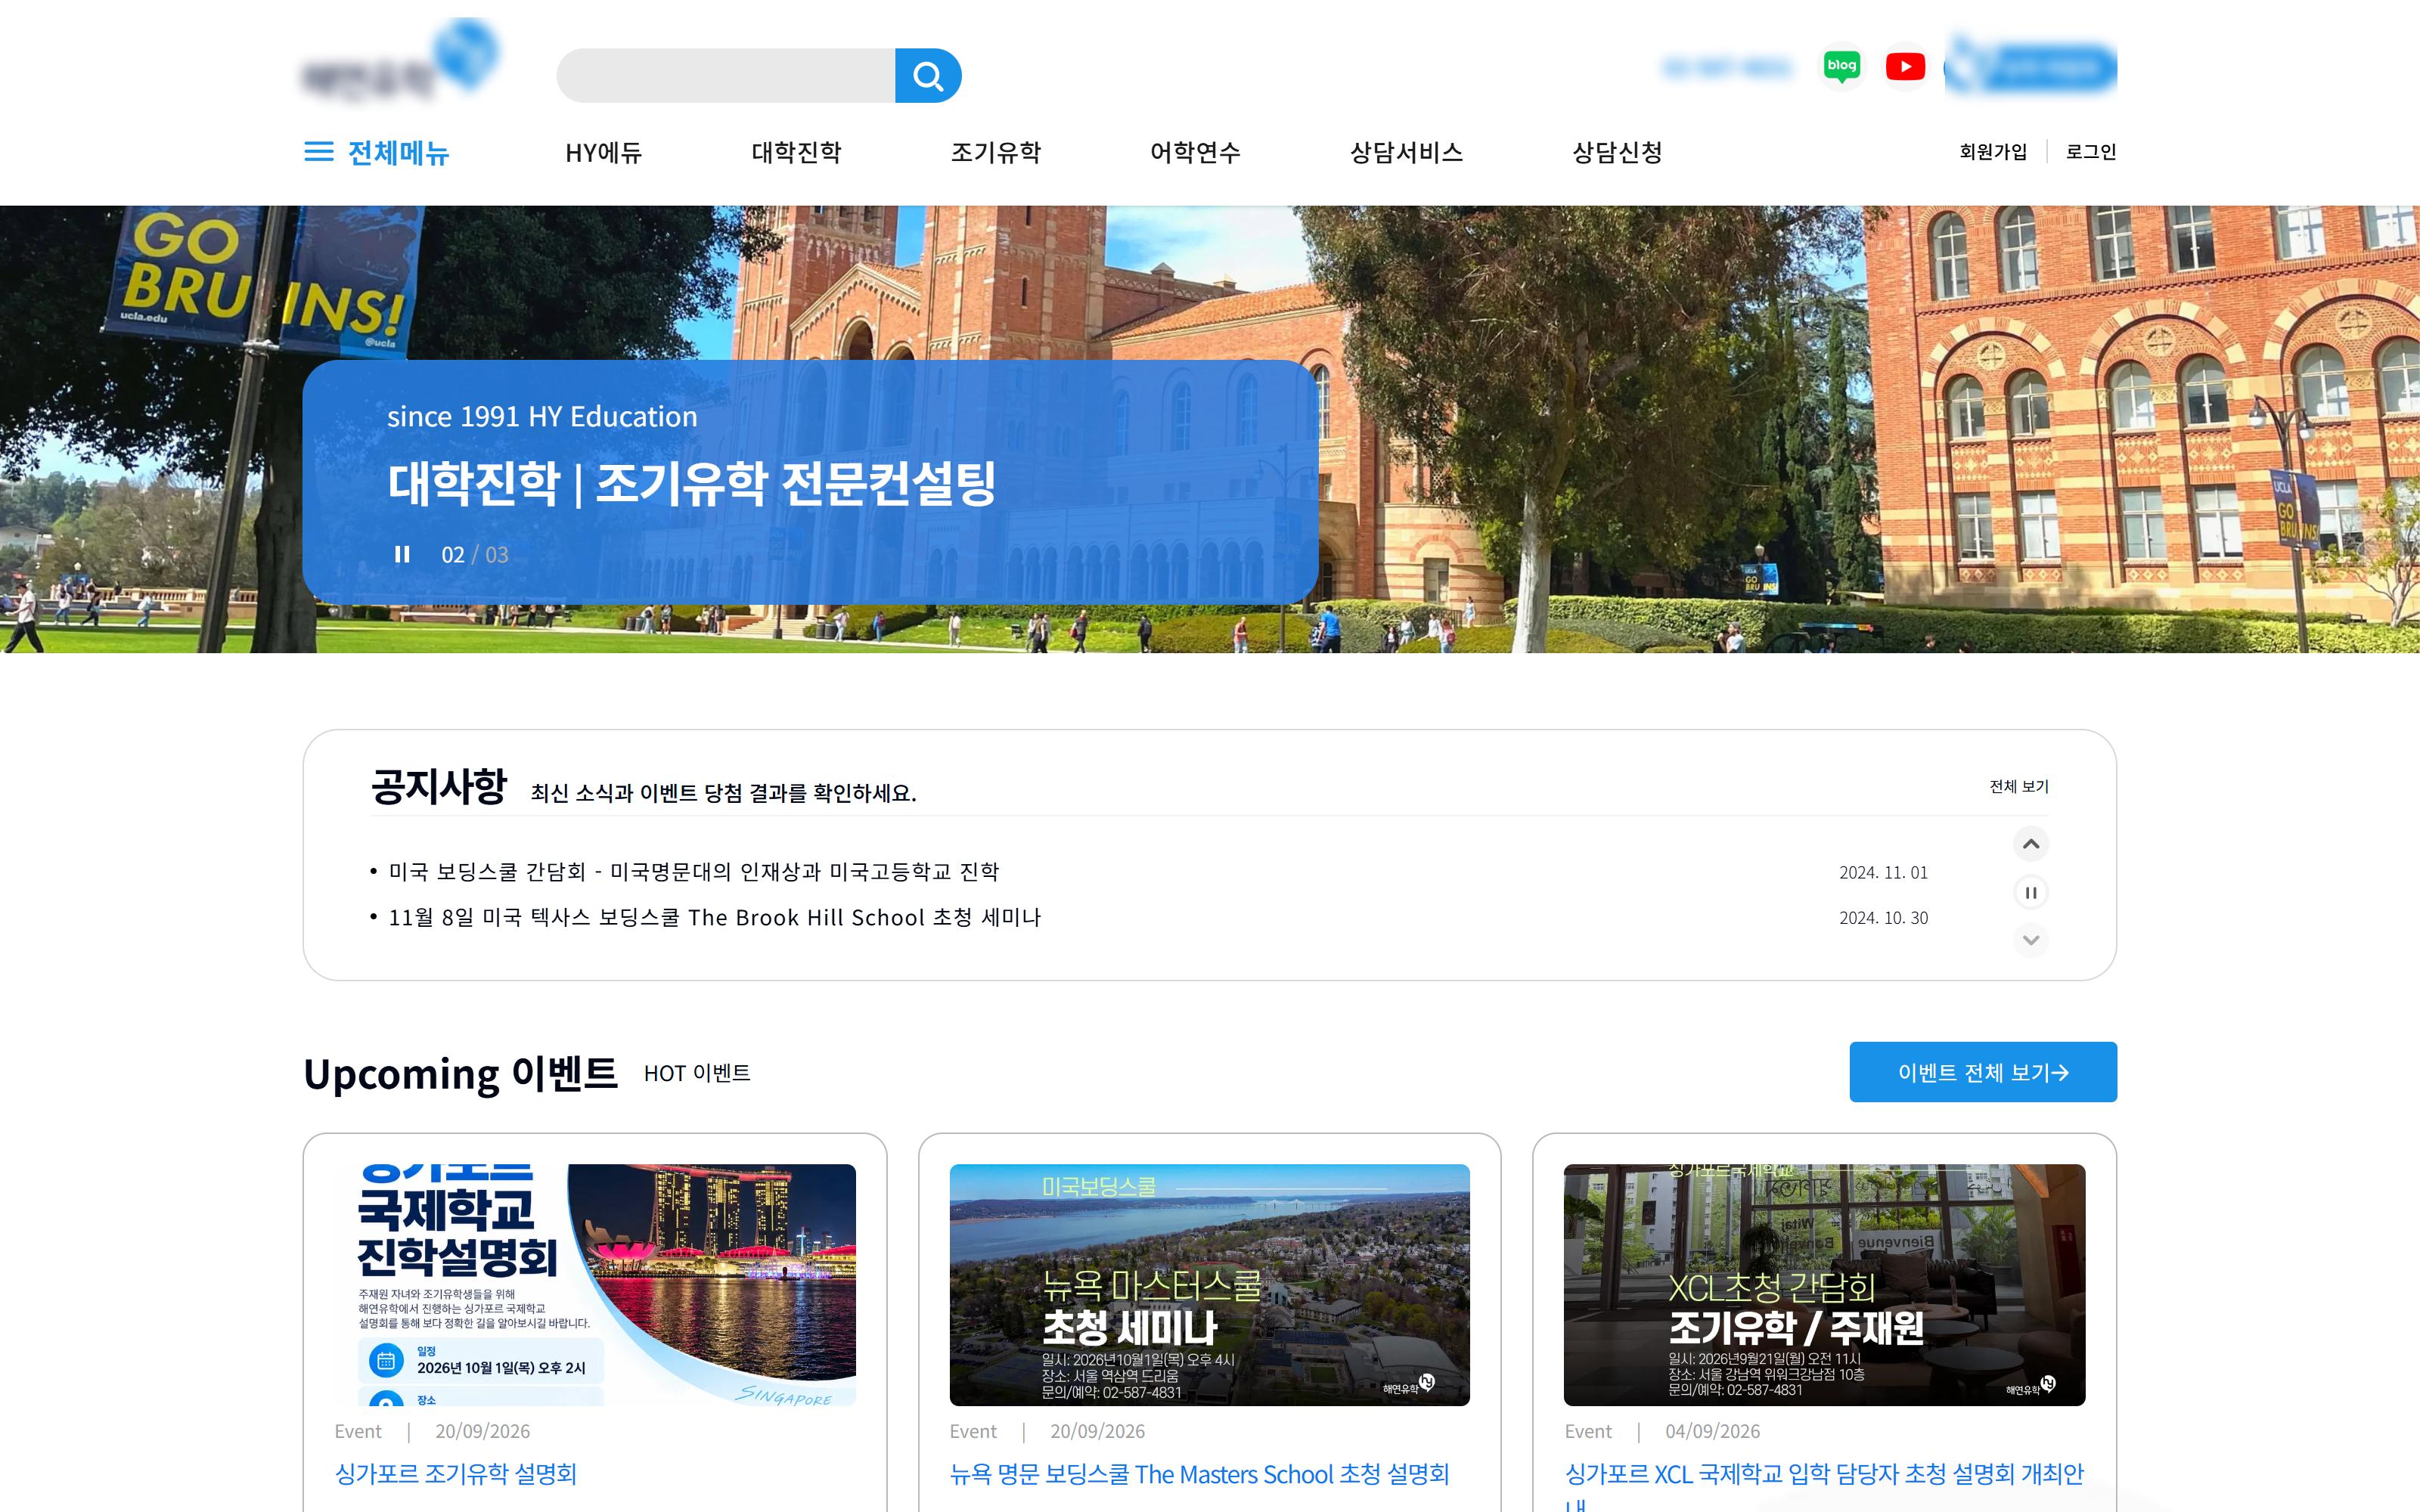The image size is (2420, 1512).
Task: Click the 02 / 03 slide counter
Action: 475,554
